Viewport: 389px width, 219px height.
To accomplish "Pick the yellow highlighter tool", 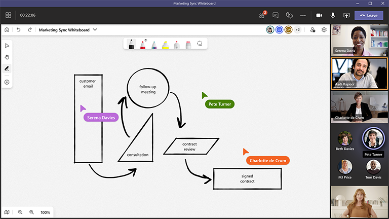I will pos(165,45).
